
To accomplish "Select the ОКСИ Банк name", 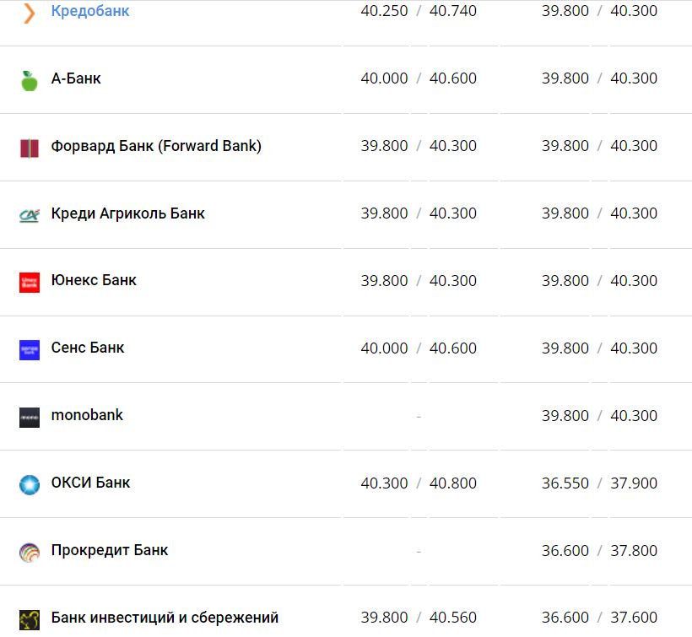I will pos(90,483).
